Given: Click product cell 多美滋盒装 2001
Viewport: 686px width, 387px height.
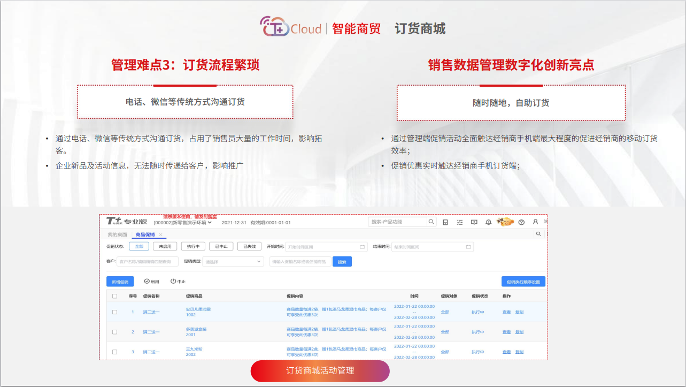Looking at the screenshot, I should pos(196,332).
